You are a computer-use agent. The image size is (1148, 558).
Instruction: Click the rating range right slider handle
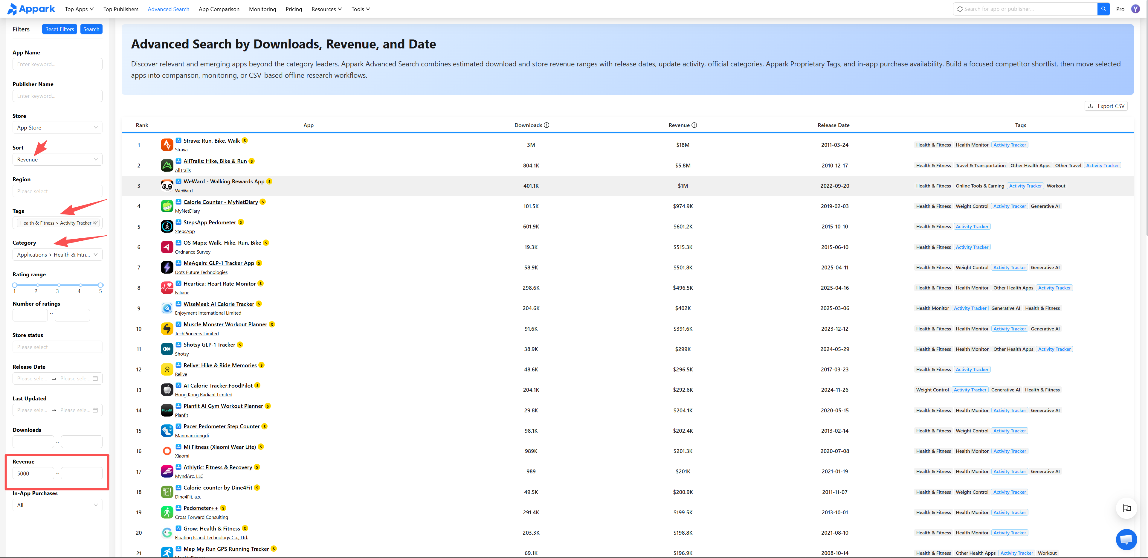[x=101, y=285]
